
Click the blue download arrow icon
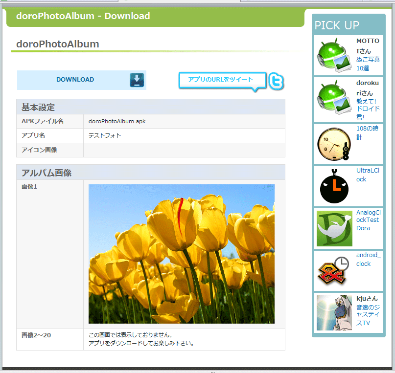coord(137,80)
